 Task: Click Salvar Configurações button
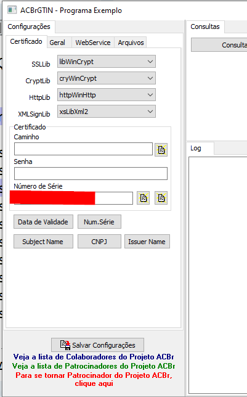coord(97,345)
